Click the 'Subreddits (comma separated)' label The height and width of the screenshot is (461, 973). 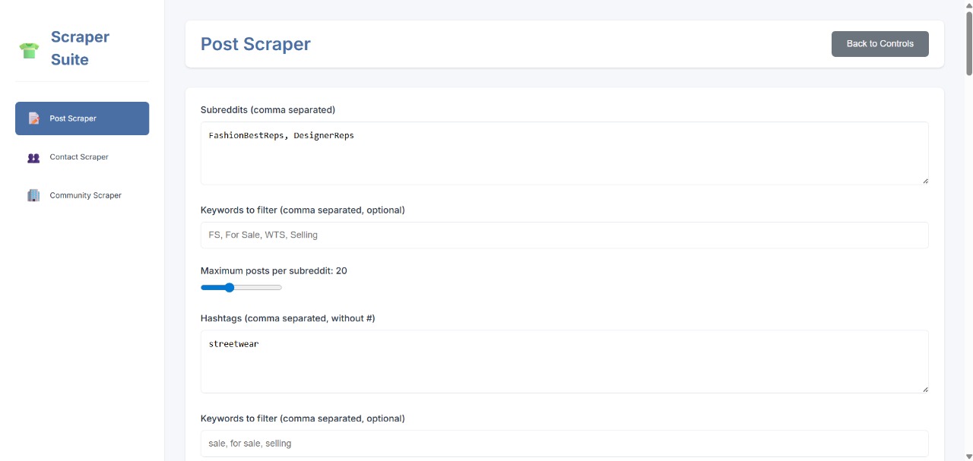268,110
